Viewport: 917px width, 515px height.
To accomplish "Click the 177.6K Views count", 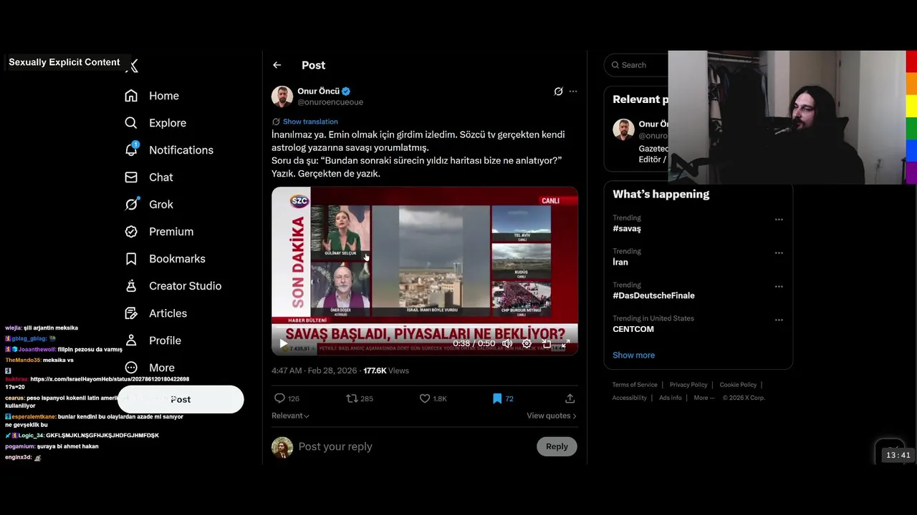I will pyautogui.click(x=386, y=371).
